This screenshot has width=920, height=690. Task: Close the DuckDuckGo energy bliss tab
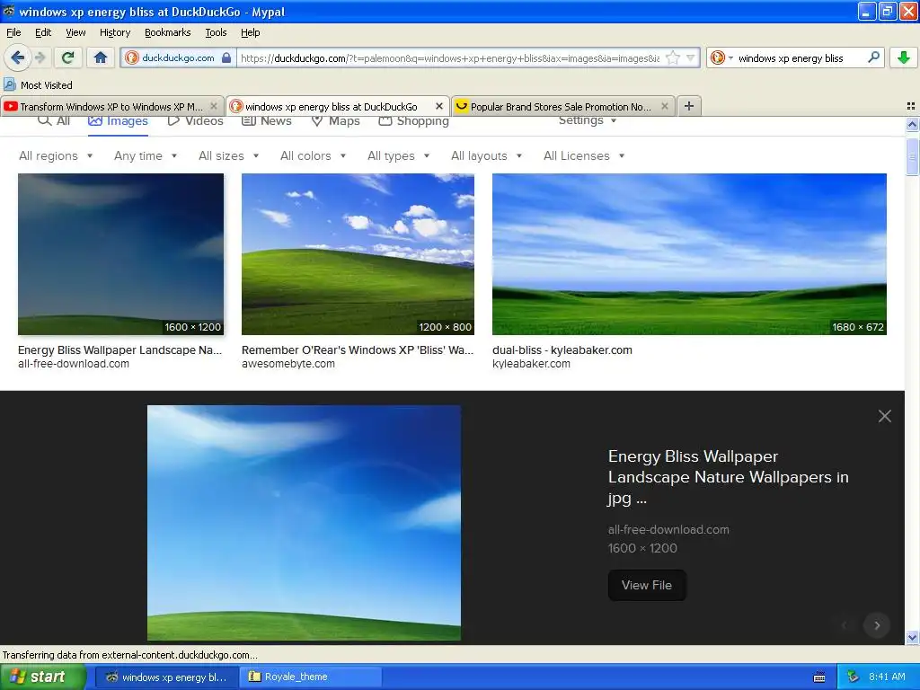click(438, 106)
